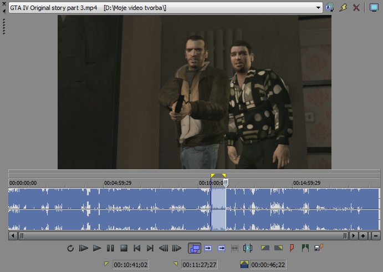
Task: Click the Out point timecode field 00:11:27;27
Action: pyautogui.click(x=200, y=265)
